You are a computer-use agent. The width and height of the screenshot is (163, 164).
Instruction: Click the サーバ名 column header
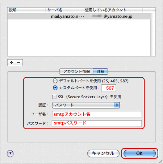pos(65,10)
